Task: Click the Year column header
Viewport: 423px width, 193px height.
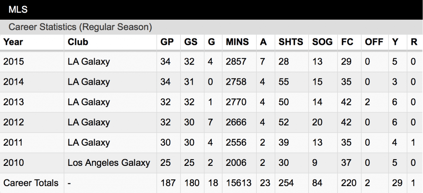Action: click(x=13, y=42)
